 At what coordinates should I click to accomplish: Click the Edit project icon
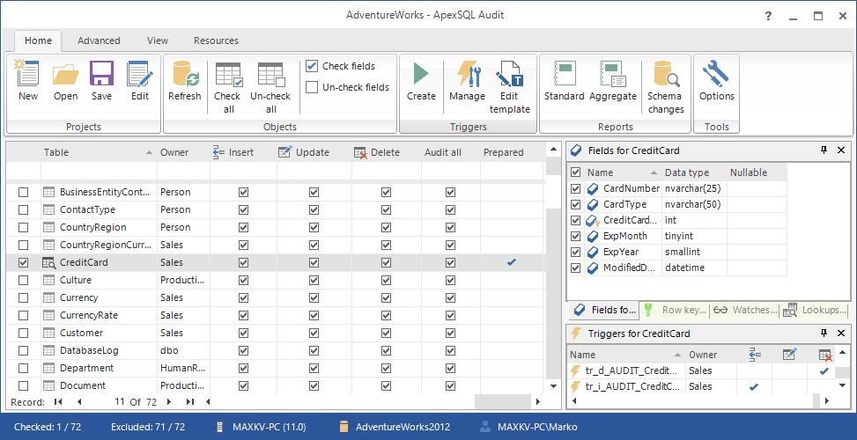click(140, 81)
